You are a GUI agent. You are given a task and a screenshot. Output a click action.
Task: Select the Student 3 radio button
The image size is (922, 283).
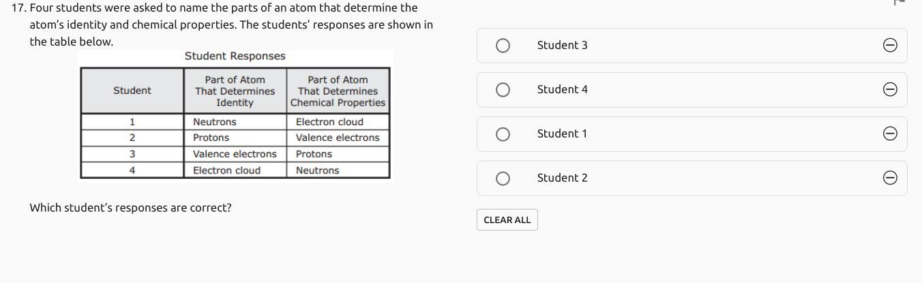pos(503,46)
